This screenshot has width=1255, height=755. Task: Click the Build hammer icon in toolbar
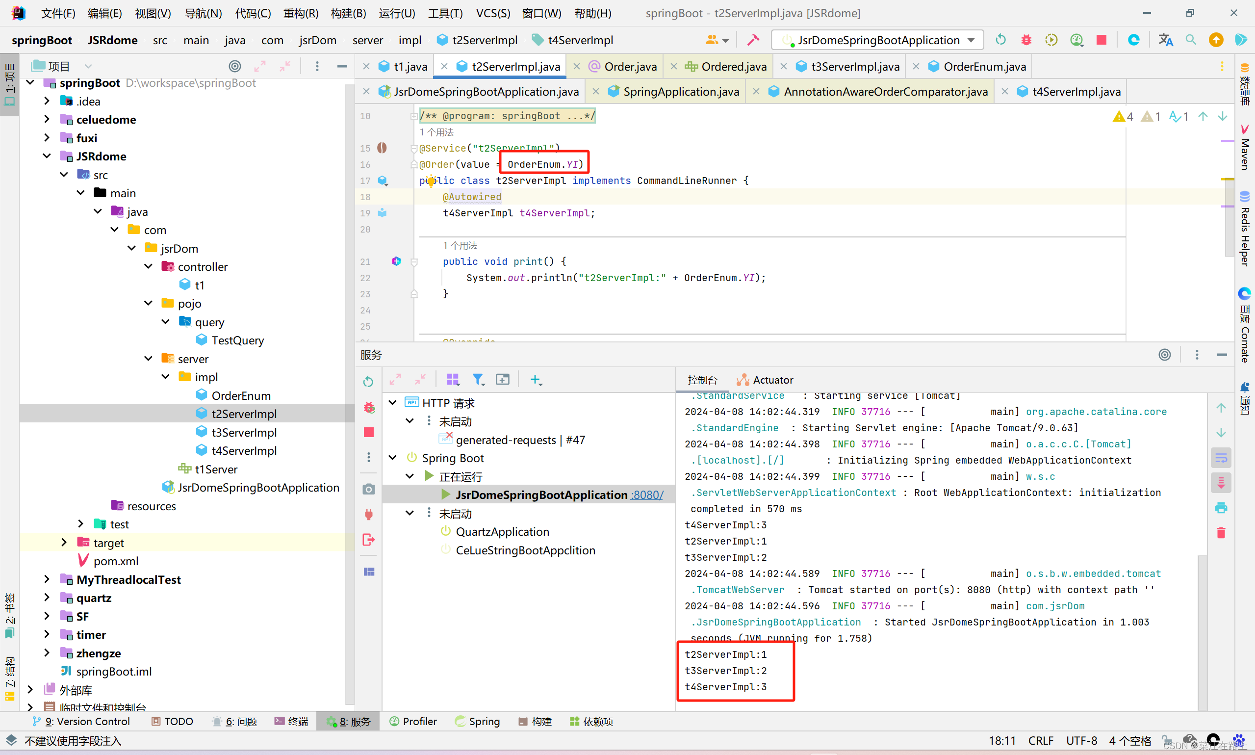(753, 40)
